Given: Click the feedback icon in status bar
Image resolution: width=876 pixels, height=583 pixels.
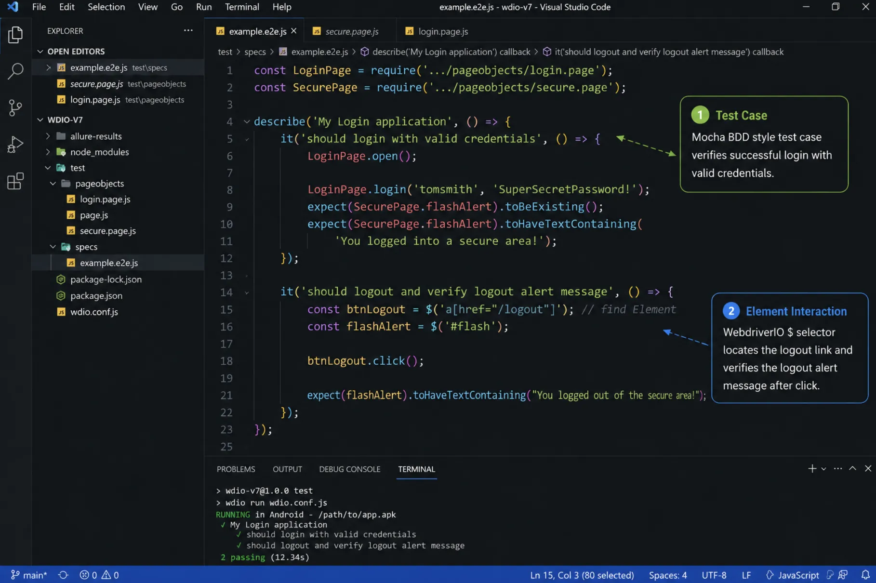Looking at the screenshot, I should pos(843,575).
